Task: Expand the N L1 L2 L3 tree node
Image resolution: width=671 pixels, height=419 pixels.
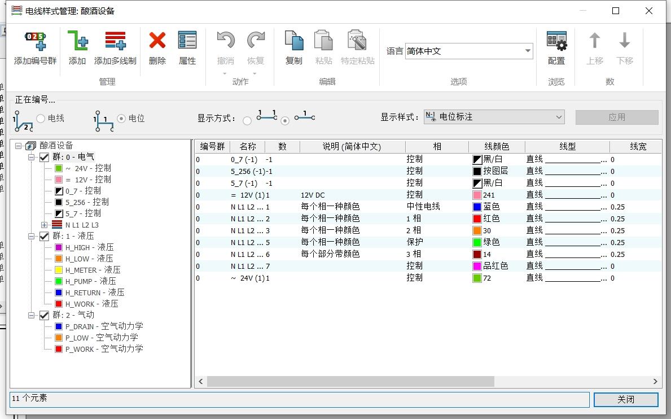Action: coord(44,225)
